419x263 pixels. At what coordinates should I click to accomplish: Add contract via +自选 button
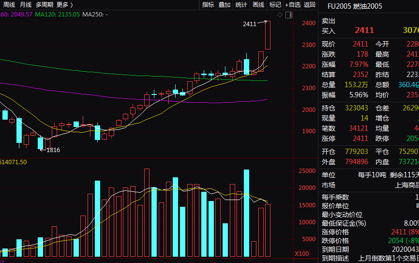tap(292, 5)
